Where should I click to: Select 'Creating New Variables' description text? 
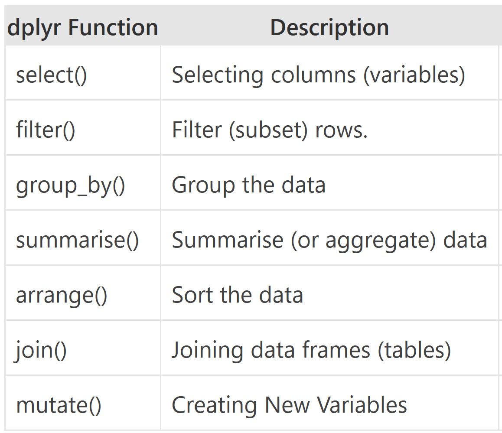(x=289, y=405)
